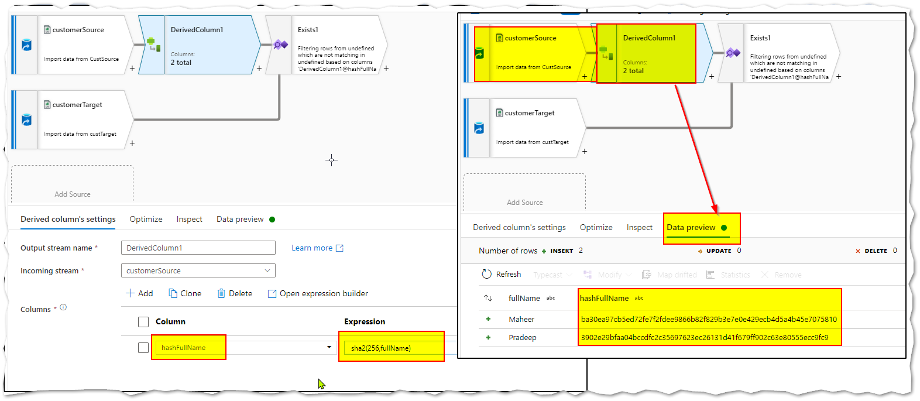920x401 pixels.
Task: Click the UPDATE row count label
Action: 719,251
